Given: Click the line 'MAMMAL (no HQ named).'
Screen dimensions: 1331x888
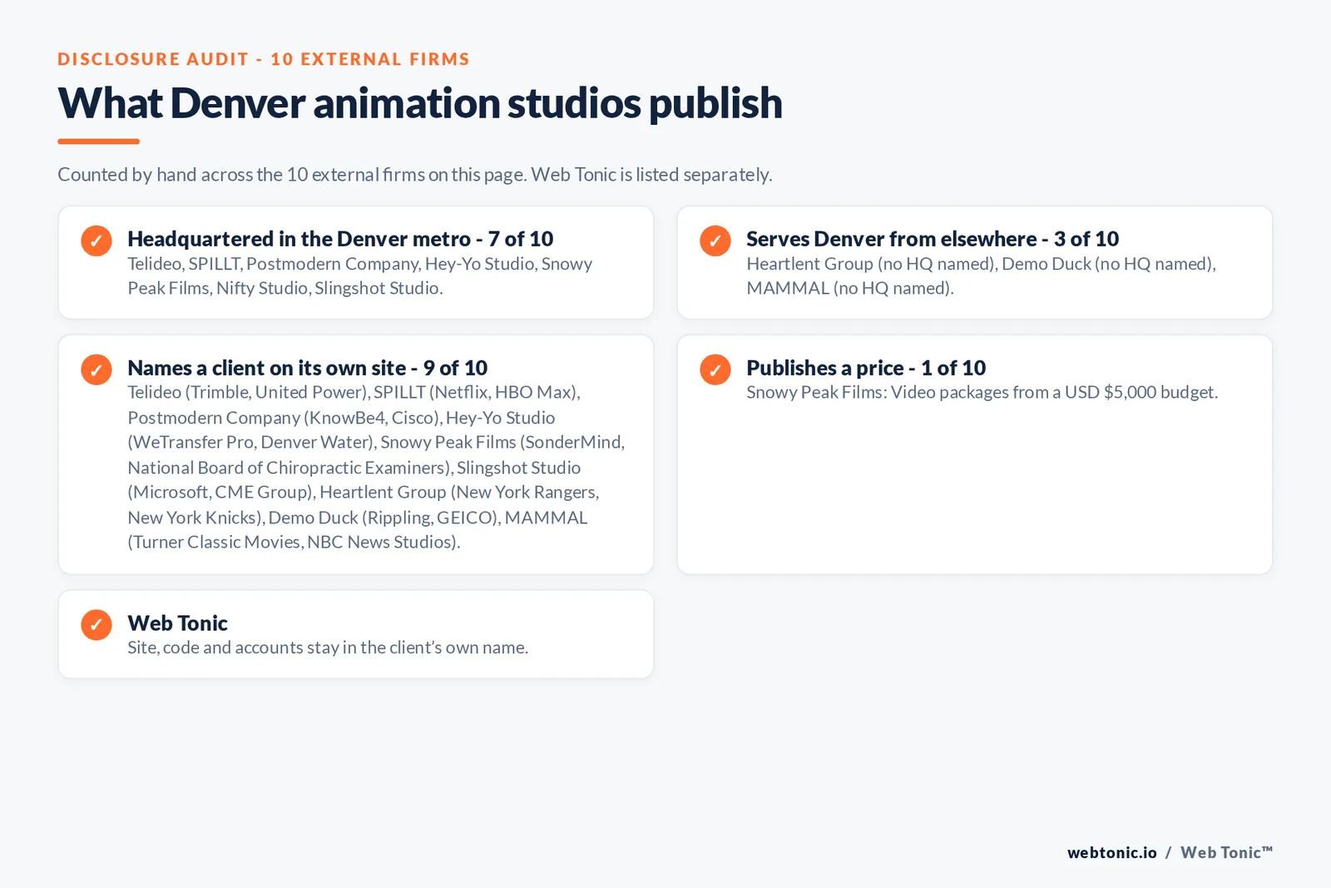Looking at the screenshot, I should (x=850, y=288).
